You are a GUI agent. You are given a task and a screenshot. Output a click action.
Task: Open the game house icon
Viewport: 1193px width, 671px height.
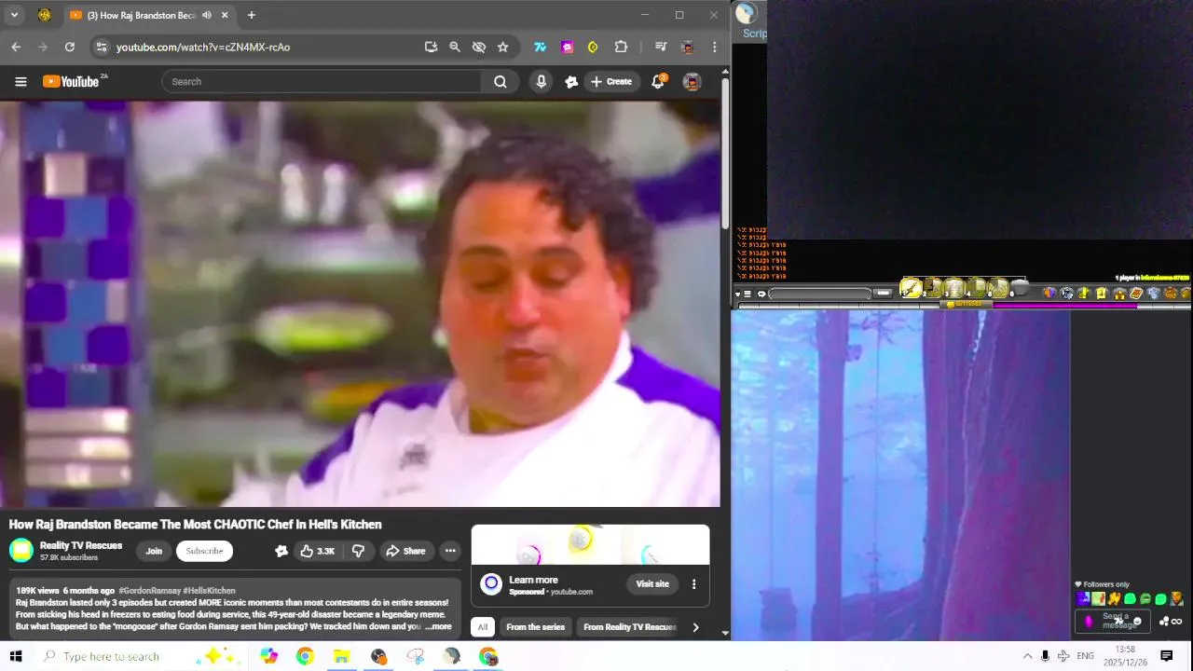(1119, 294)
